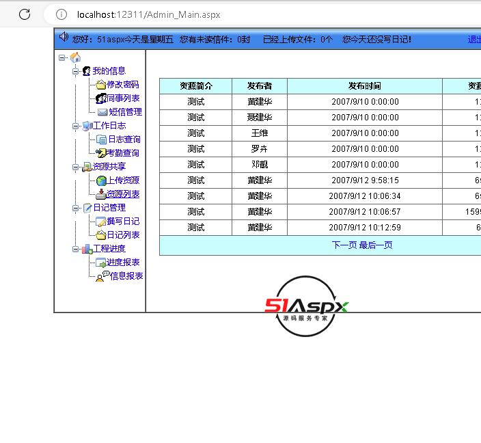This screenshot has width=481, height=443.
Task: Click the 工程进度 chart icon
Action: 87,249
